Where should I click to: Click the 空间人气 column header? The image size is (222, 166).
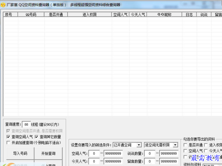point(120,14)
